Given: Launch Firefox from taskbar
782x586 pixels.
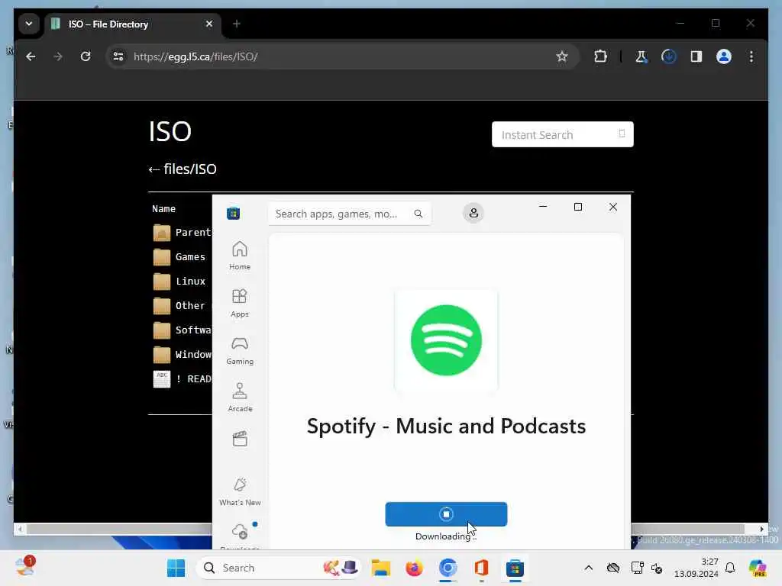Looking at the screenshot, I should [x=414, y=568].
